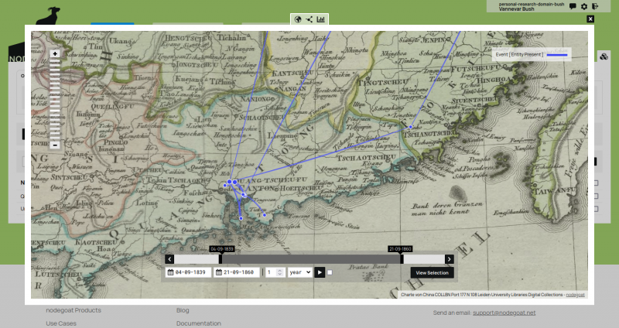Viewport: 619px width, 328px height.
Task: Shift timeline forward with the right arrow
Action: (450, 259)
